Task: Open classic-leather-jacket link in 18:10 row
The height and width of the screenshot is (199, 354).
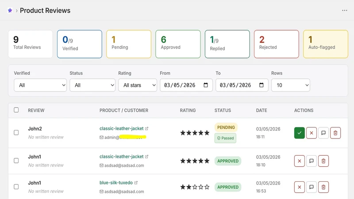Action: pos(121,157)
